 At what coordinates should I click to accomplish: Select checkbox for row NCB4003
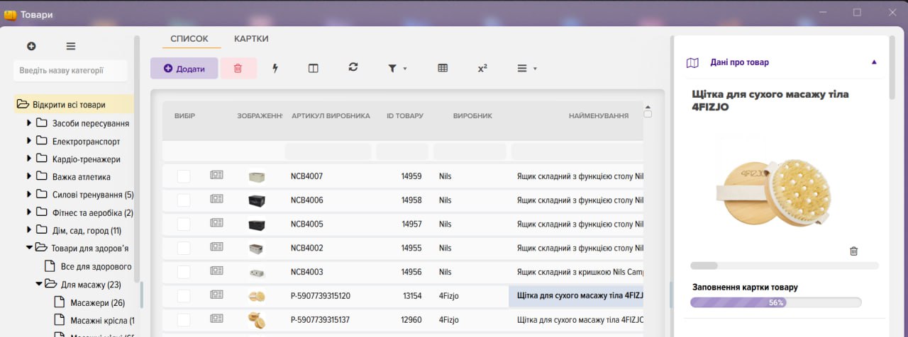pos(184,272)
